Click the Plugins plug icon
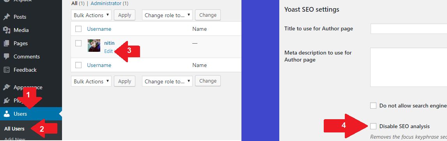Viewport: 447px width, 141px height. click(6, 100)
